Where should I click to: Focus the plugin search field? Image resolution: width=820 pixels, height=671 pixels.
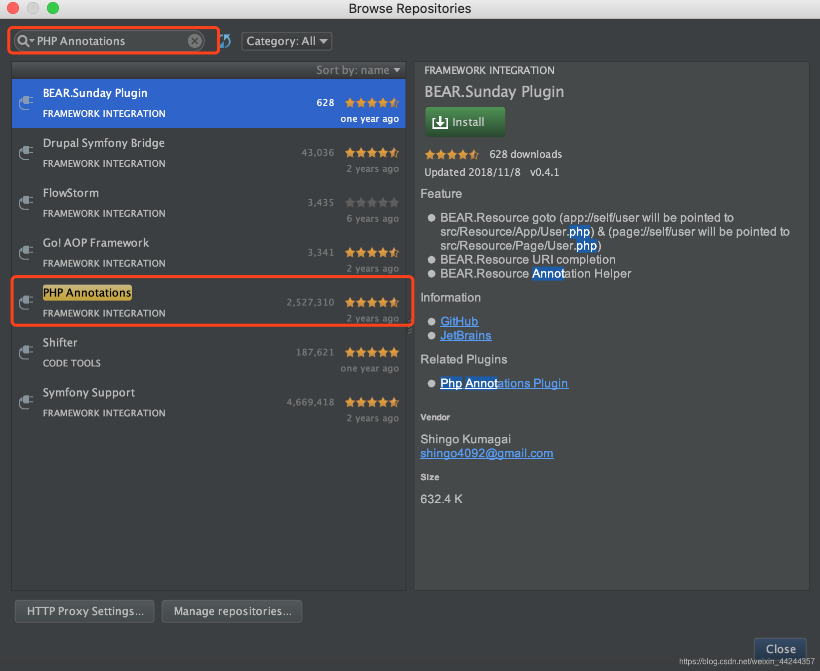tap(110, 41)
